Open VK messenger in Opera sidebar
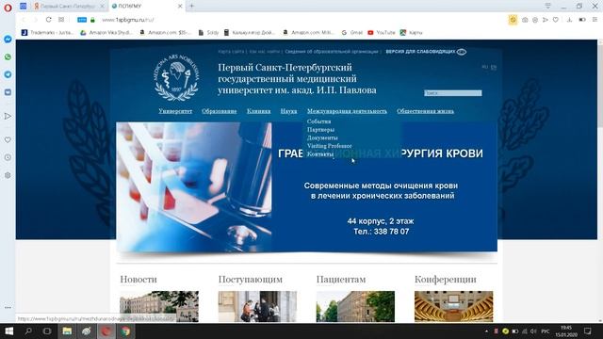The image size is (603, 339). (8, 92)
